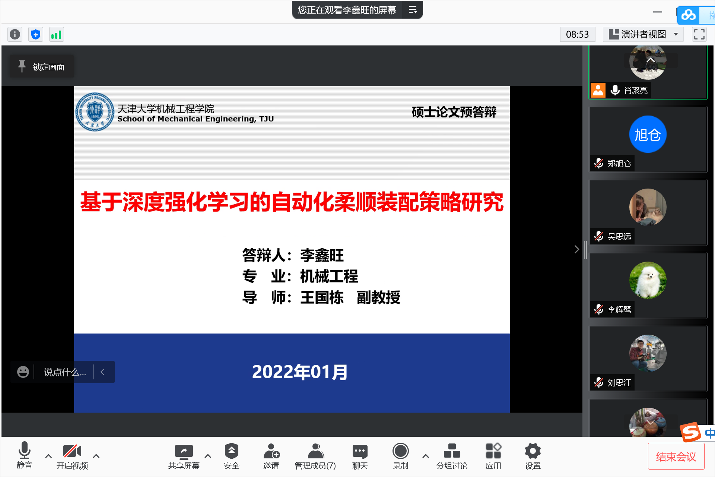Expand audio options arrow beside mute
Viewport: 715px width, 477px height.
tap(48, 456)
